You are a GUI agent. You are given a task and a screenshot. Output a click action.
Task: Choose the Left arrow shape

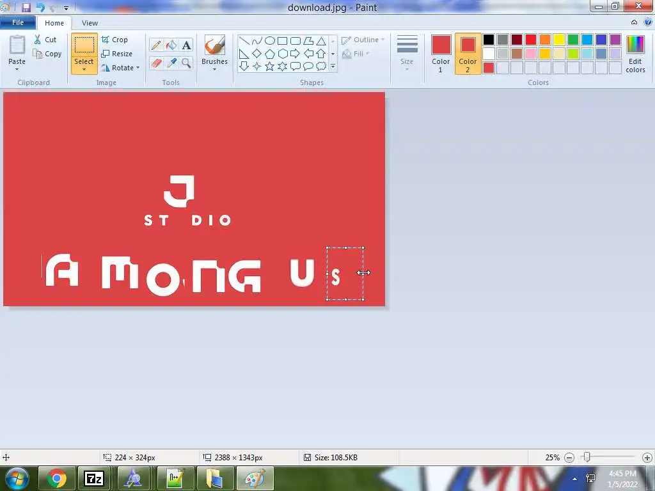coord(308,54)
